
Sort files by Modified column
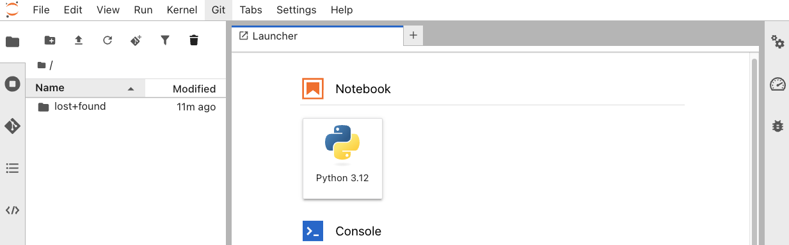coord(186,89)
